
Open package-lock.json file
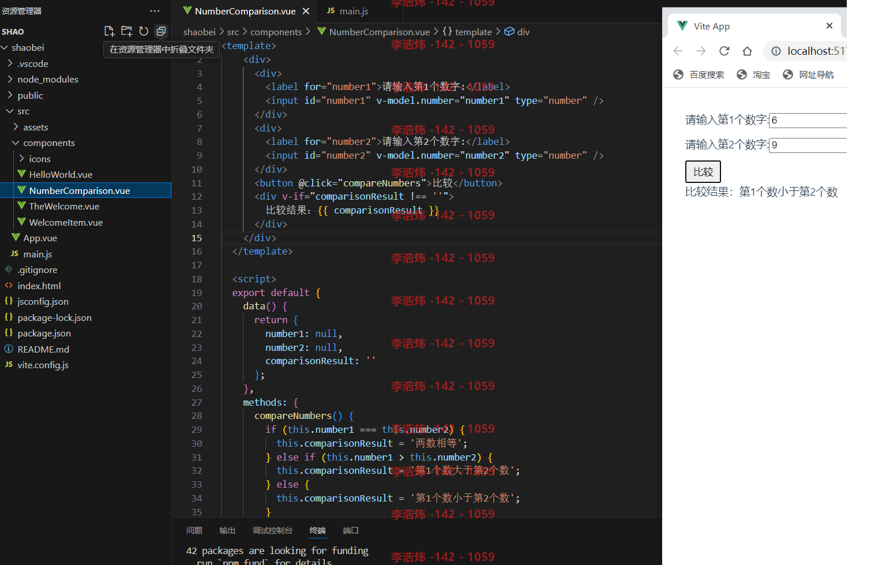54,317
